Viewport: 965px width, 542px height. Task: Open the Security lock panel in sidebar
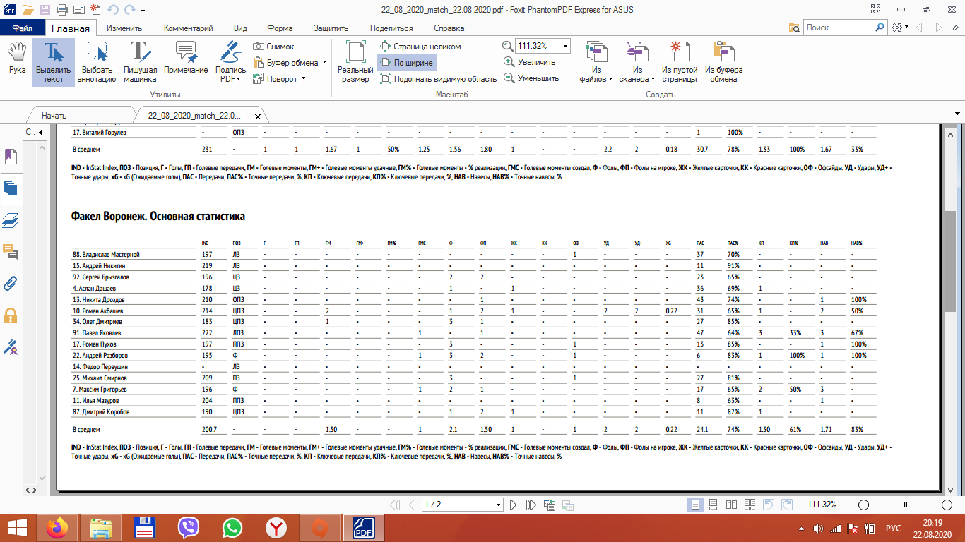click(x=11, y=315)
